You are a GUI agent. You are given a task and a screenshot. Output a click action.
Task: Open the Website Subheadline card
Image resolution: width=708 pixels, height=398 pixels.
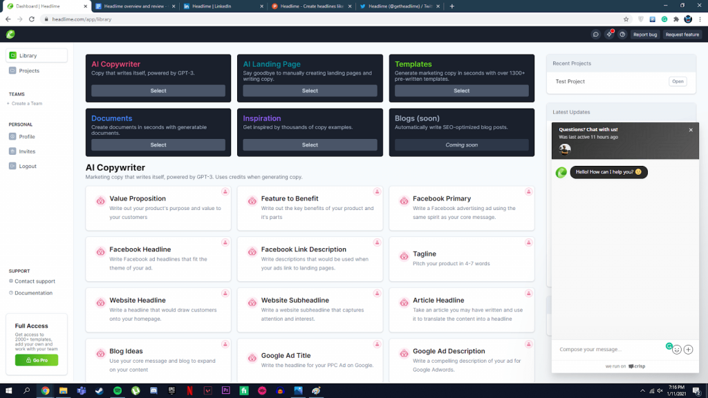click(x=310, y=310)
